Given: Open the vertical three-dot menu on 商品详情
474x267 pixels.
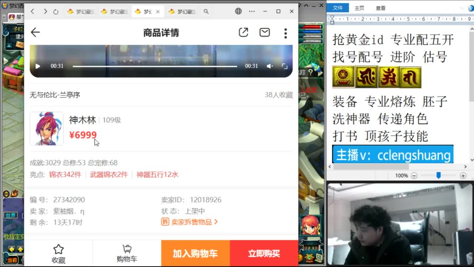Looking at the screenshot, I should [x=286, y=33].
